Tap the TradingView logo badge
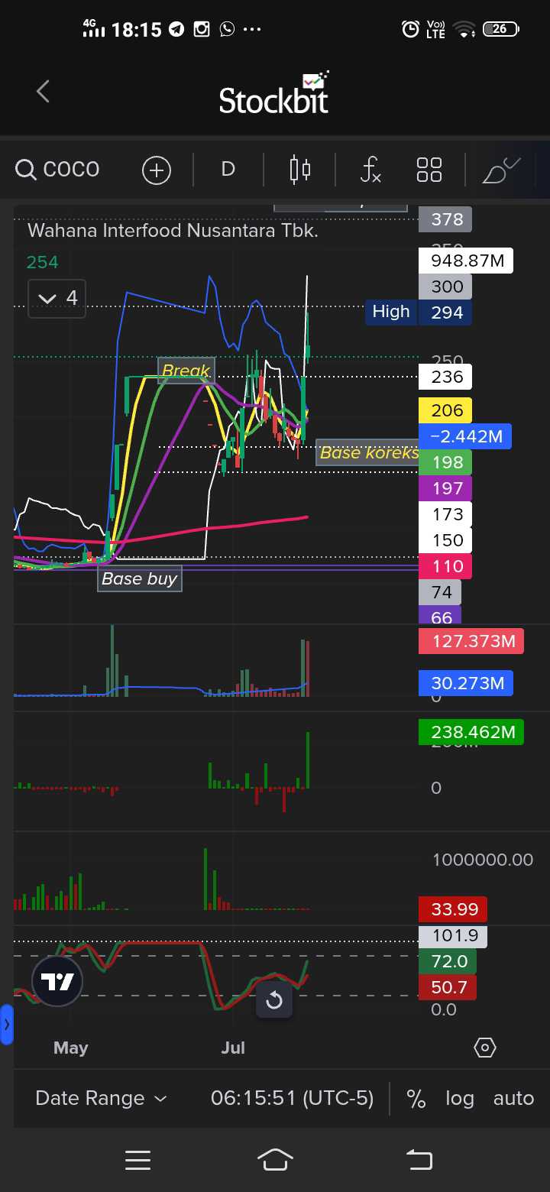 tap(57, 981)
